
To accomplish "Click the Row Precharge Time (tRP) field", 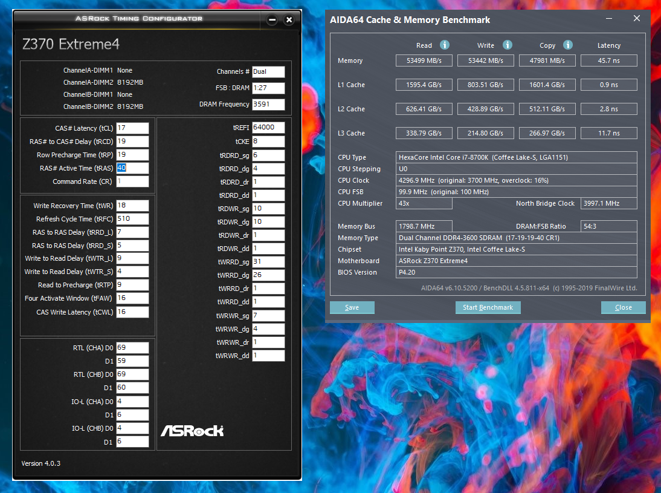I will [x=132, y=154].
